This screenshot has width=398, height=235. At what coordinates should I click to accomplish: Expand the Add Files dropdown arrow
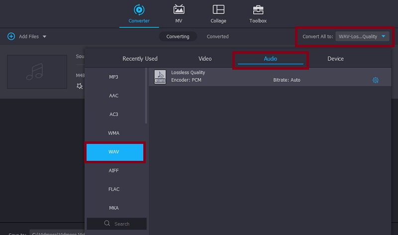[x=44, y=37]
